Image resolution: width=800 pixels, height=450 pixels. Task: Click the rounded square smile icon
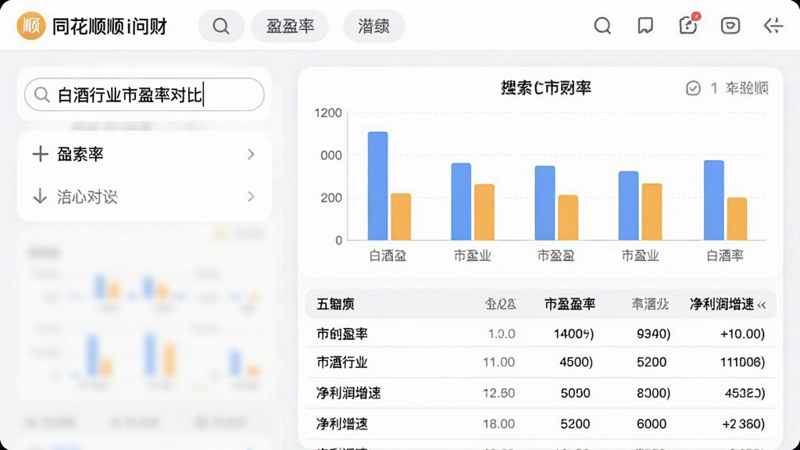pos(730,26)
